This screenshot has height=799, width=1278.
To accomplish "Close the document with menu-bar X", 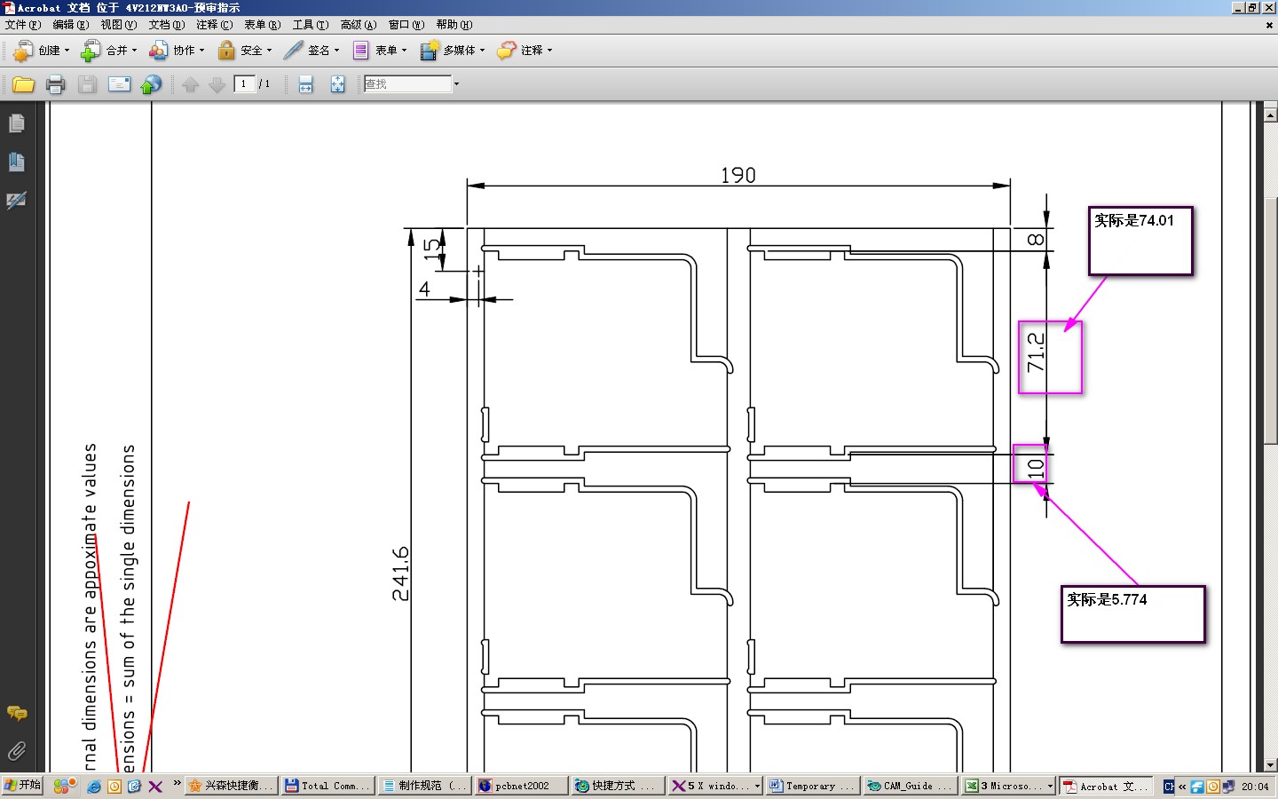I will pyautogui.click(x=1269, y=25).
